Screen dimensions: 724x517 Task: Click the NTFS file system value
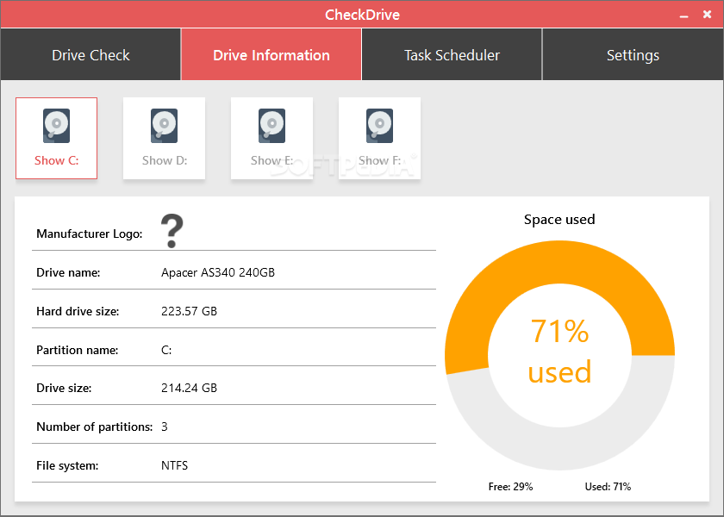pyautogui.click(x=174, y=465)
